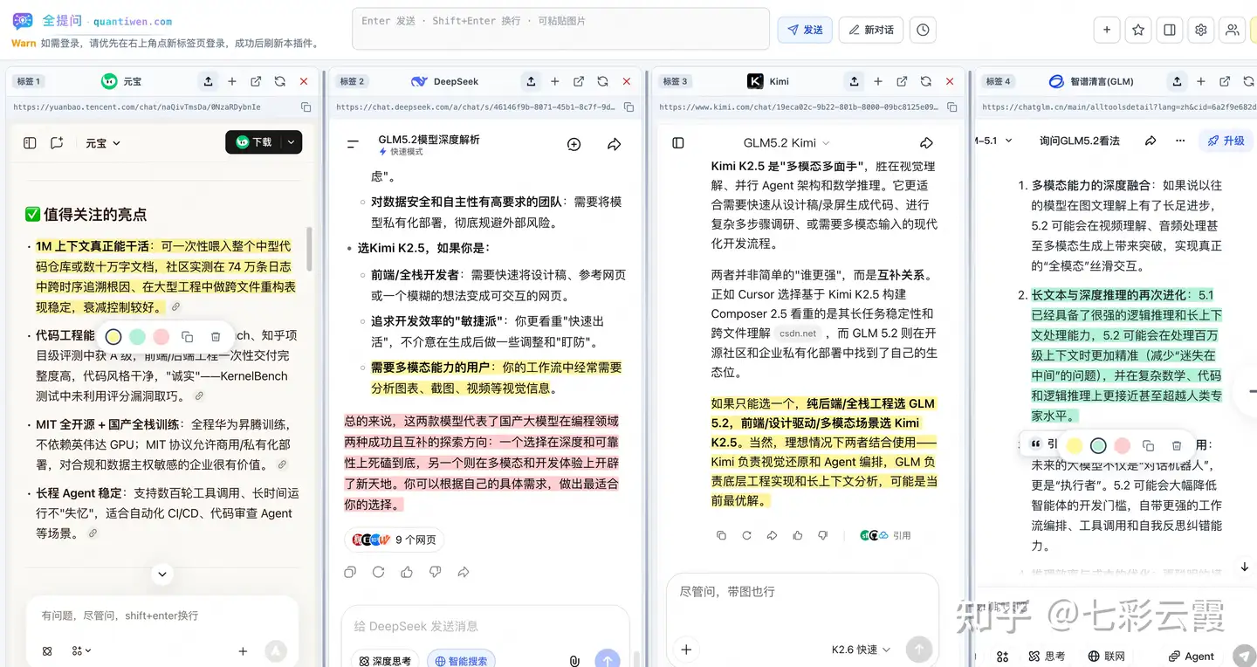Click the star favorites icon in top toolbar
Image resolution: width=1257 pixels, height=667 pixels.
1138,30
